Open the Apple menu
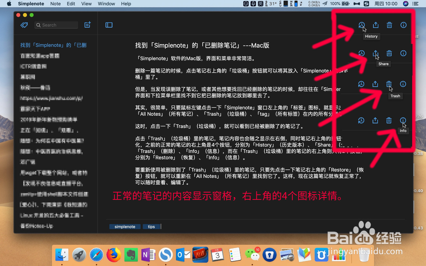The height and width of the screenshot is (266, 426). (9, 3)
